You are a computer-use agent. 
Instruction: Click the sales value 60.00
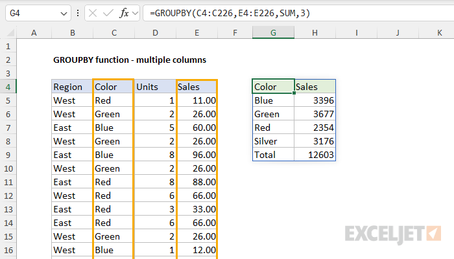click(197, 128)
